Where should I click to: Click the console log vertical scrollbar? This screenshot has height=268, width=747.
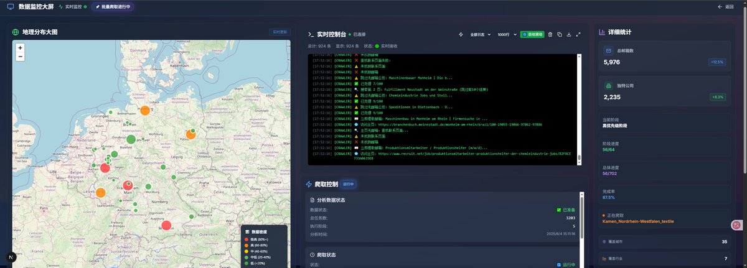pyautogui.click(x=580, y=109)
